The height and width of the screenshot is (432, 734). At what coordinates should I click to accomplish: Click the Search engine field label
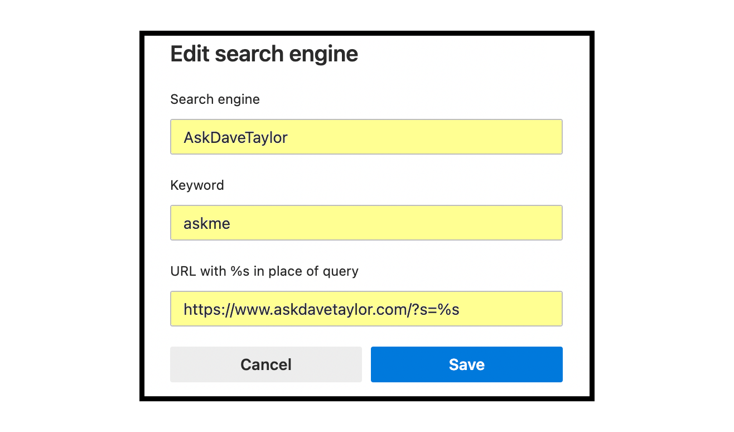215,99
